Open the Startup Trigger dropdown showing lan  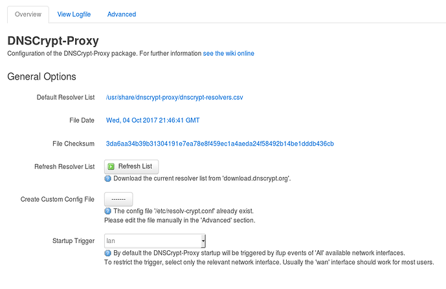coord(155,241)
